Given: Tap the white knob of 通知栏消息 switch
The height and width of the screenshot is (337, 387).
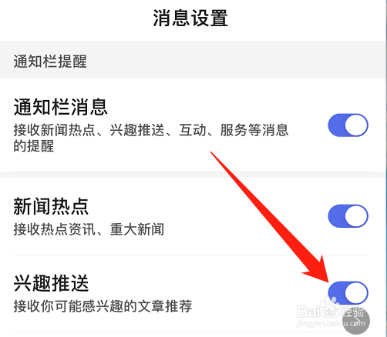Looking at the screenshot, I should [x=356, y=125].
